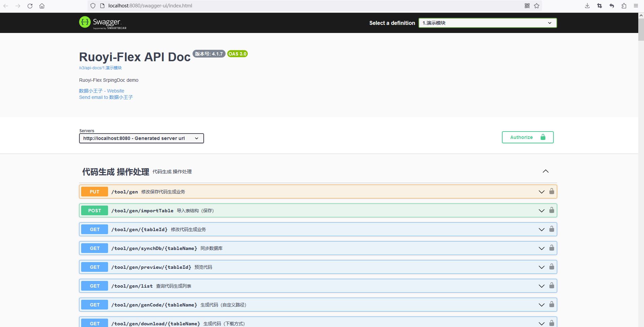Image resolution: width=644 pixels, height=327 pixels.
Task: Click the page vertical scrollbar thumb
Action: pos(641,30)
